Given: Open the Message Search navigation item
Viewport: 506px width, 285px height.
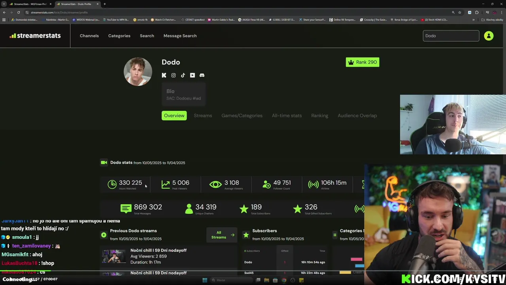Looking at the screenshot, I should point(180,36).
